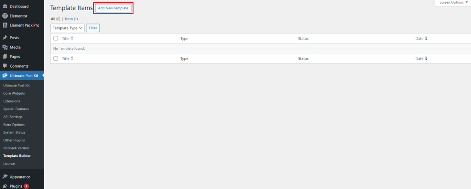Sort by Date arrows in header row
Viewport: 471px width, 189px height.
(426, 39)
